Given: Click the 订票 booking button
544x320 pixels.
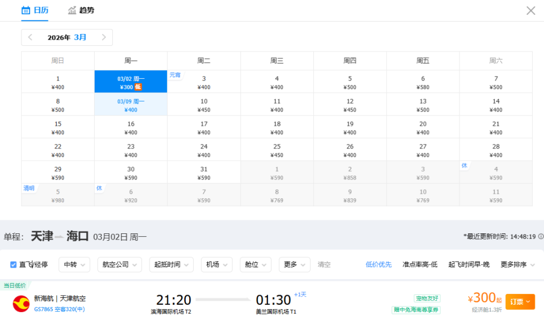Looking at the screenshot, I should point(520,302).
